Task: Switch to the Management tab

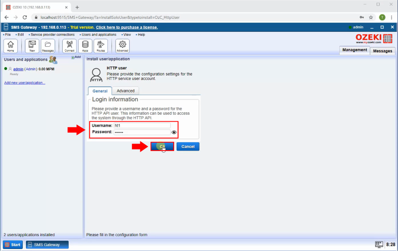Action: [355, 50]
